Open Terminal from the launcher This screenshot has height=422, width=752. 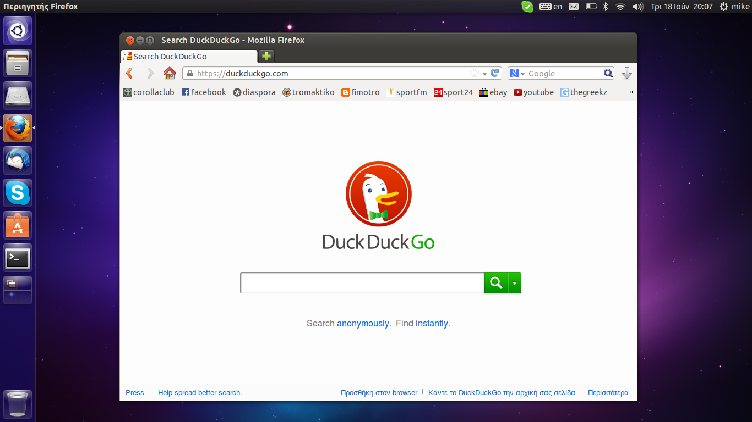coord(18,258)
